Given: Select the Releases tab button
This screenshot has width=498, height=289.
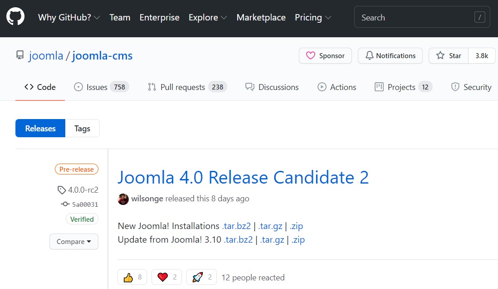Looking at the screenshot, I should point(40,128).
